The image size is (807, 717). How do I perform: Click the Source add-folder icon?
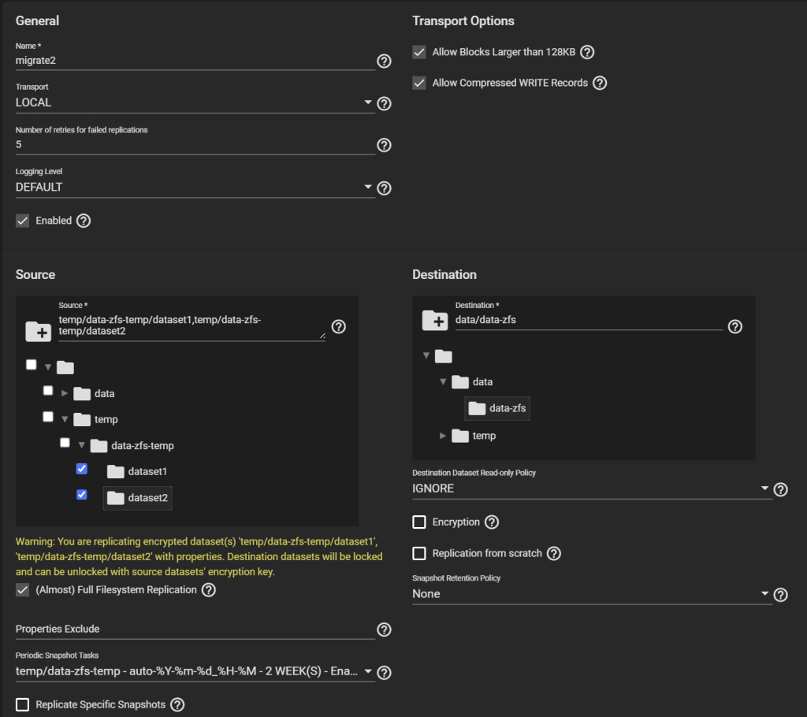[x=38, y=331]
